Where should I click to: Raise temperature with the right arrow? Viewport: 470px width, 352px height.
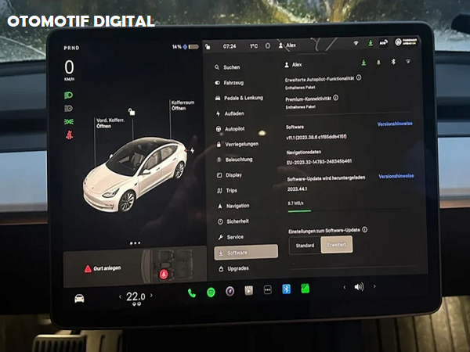(x=154, y=297)
